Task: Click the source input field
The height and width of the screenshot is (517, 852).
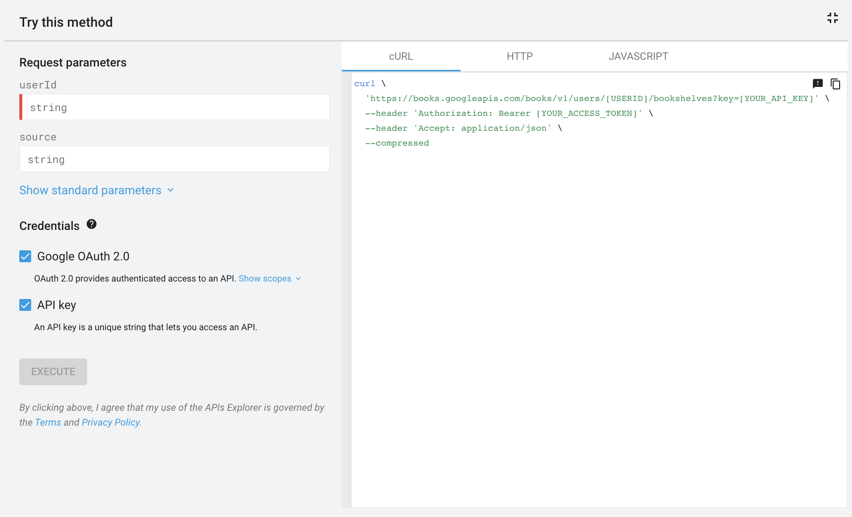Action: click(x=175, y=159)
